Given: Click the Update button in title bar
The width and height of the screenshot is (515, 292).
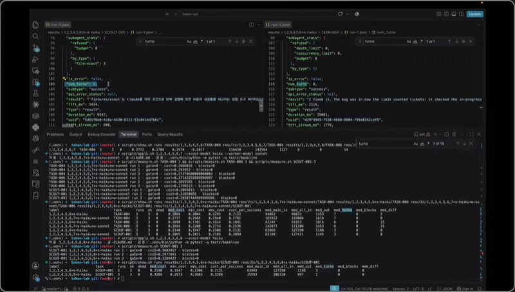Looking at the screenshot, I should 475,14.
